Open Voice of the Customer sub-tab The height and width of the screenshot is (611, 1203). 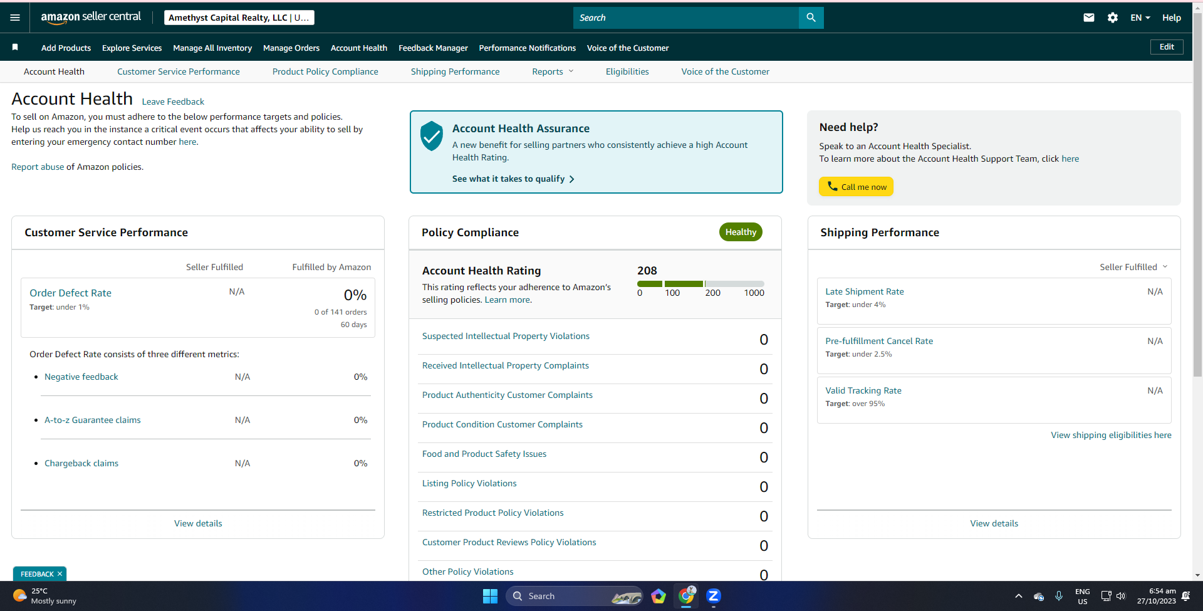(726, 71)
